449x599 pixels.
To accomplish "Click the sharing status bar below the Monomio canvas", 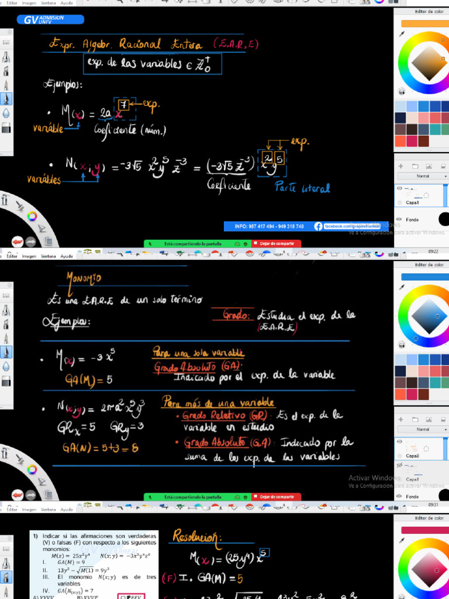I will tap(198, 497).
